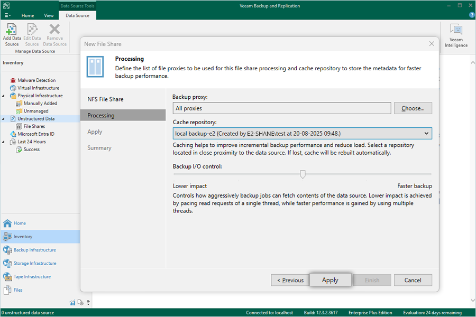This screenshot has height=317, width=476.
Task: Select Malware Detection bug icon
Action: [13, 80]
